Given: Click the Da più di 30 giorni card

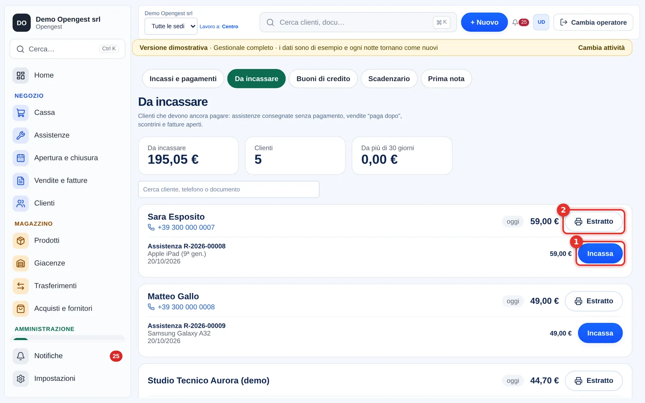Looking at the screenshot, I should click(402, 156).
